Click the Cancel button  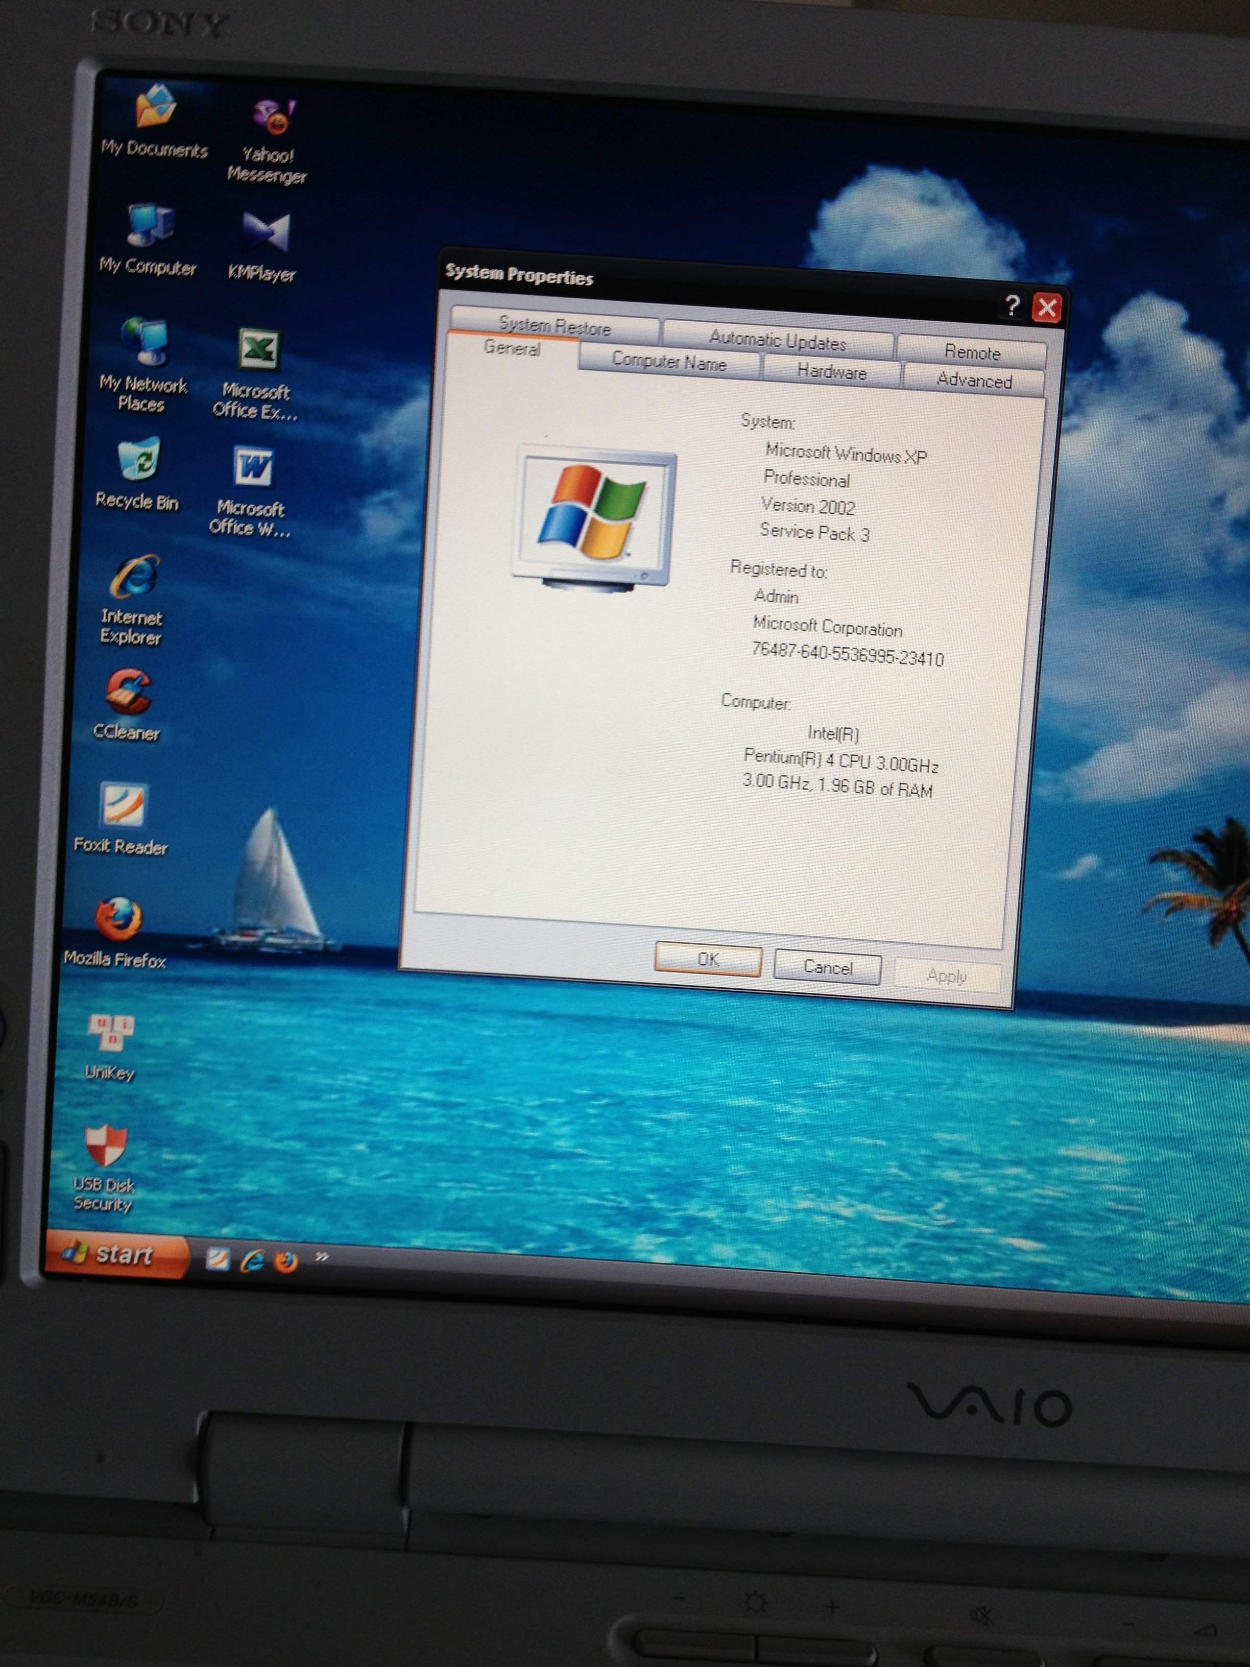(827, 967)
